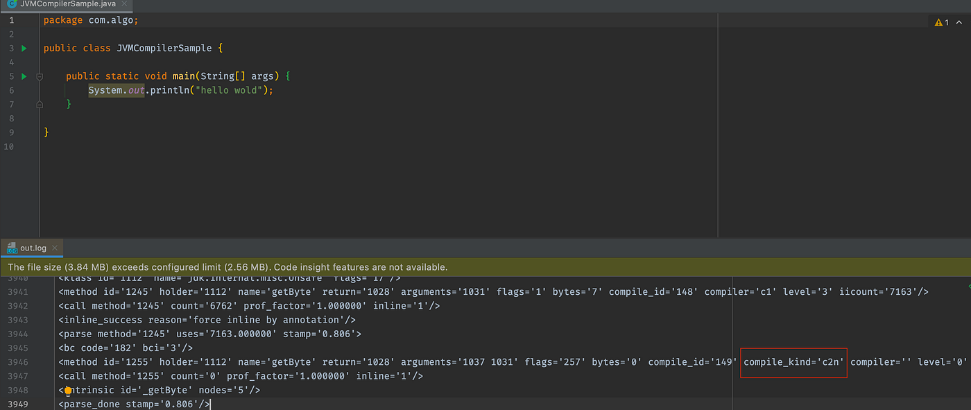The height and width of the screenshot is (410, 971).
Task: Run main method from its gutter arrow
Action: pos(24,76)
